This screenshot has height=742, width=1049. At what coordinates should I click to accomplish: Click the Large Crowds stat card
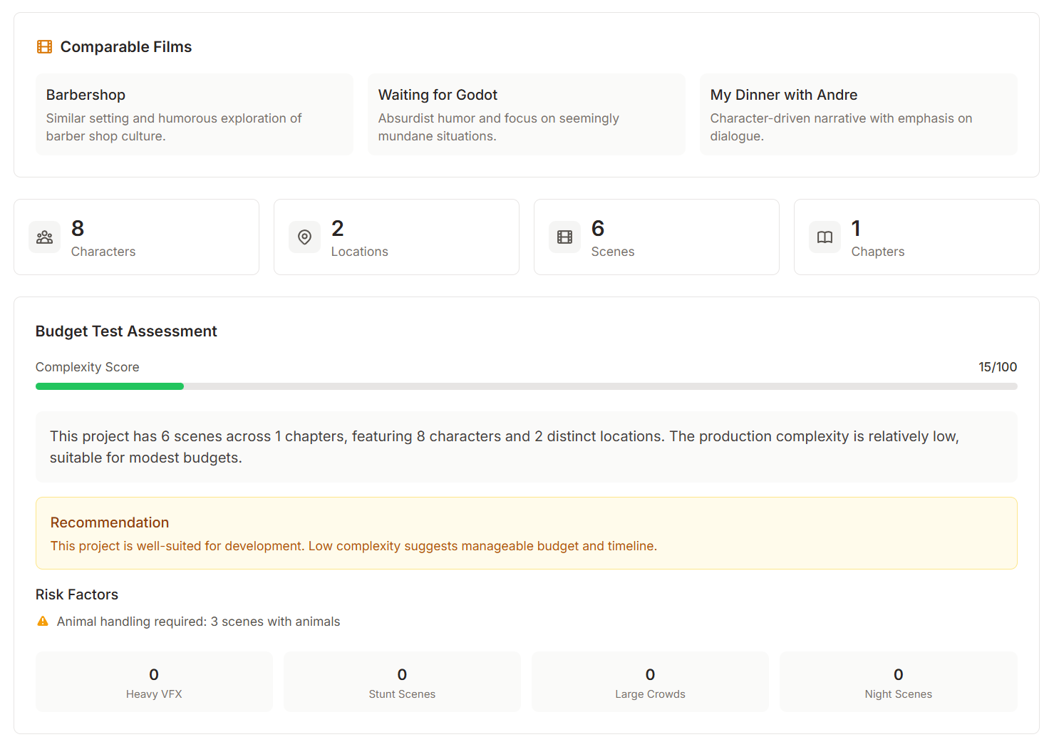coord(650,681)
